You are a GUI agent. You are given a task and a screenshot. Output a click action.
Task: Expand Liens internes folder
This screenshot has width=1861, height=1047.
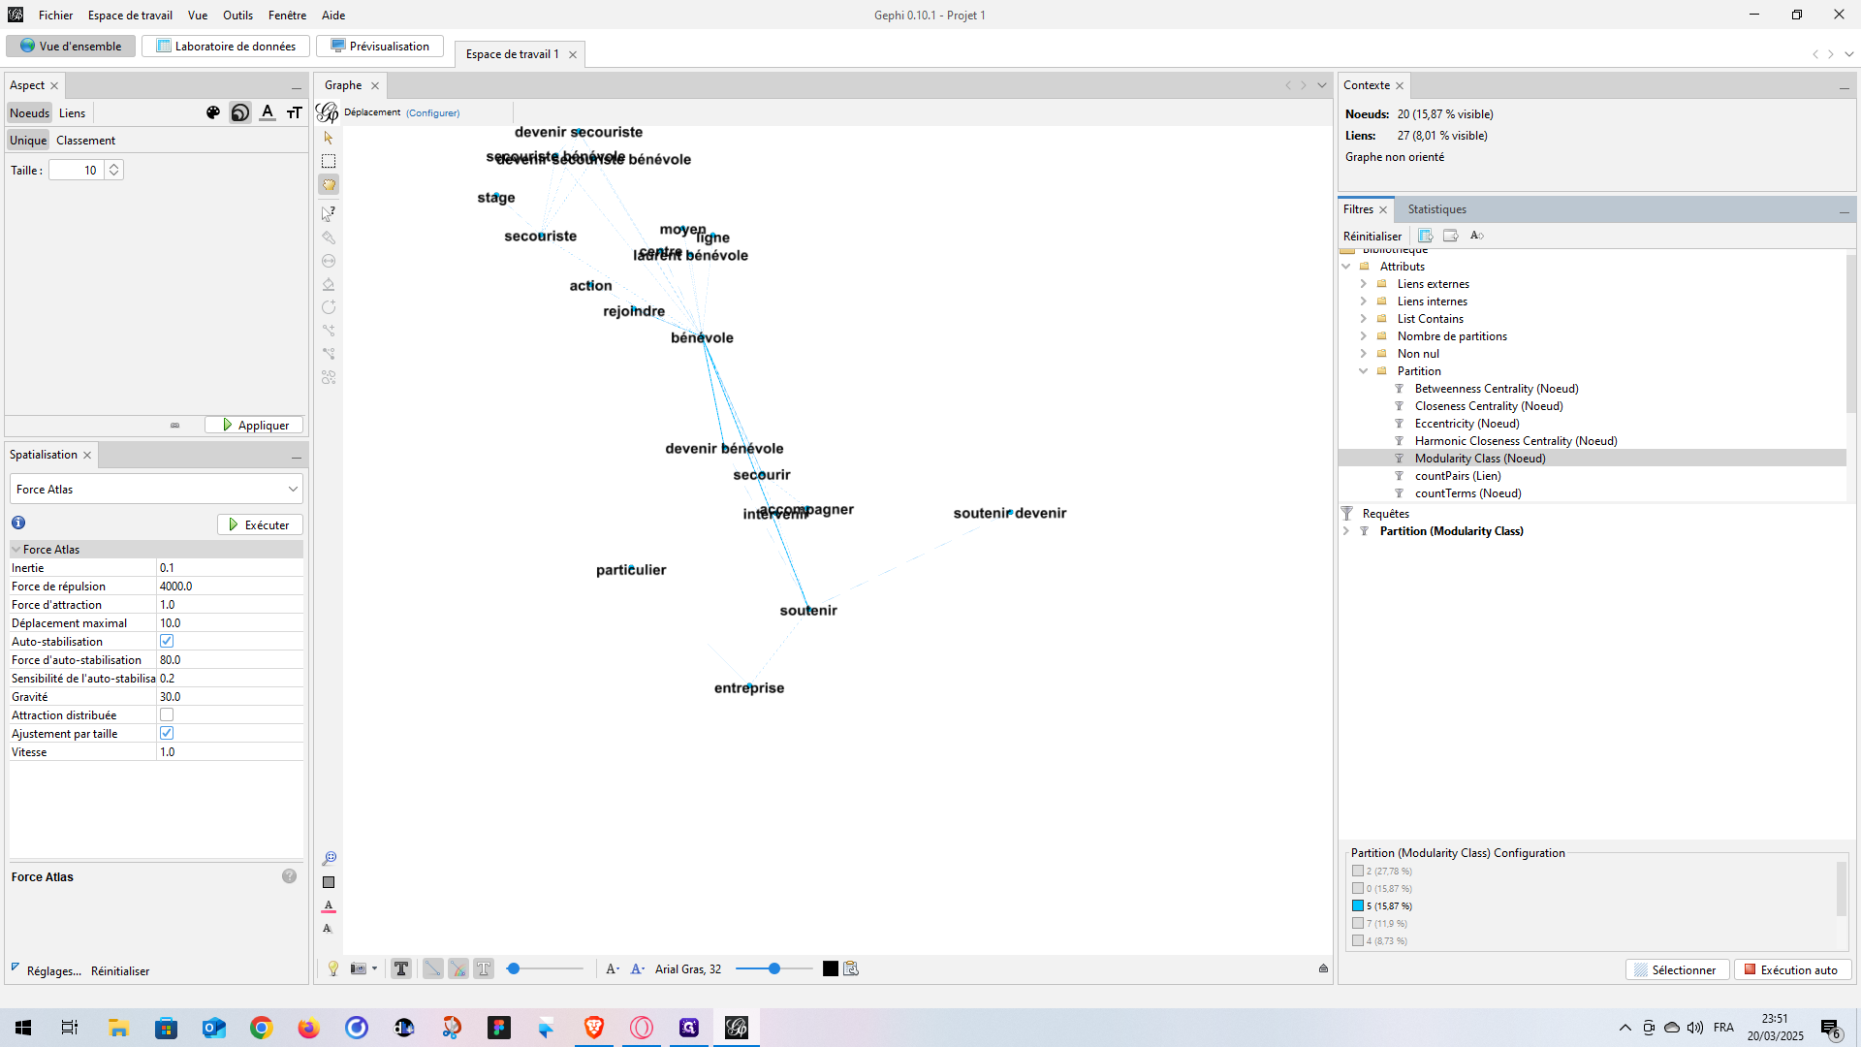(x=1364, y=301)
